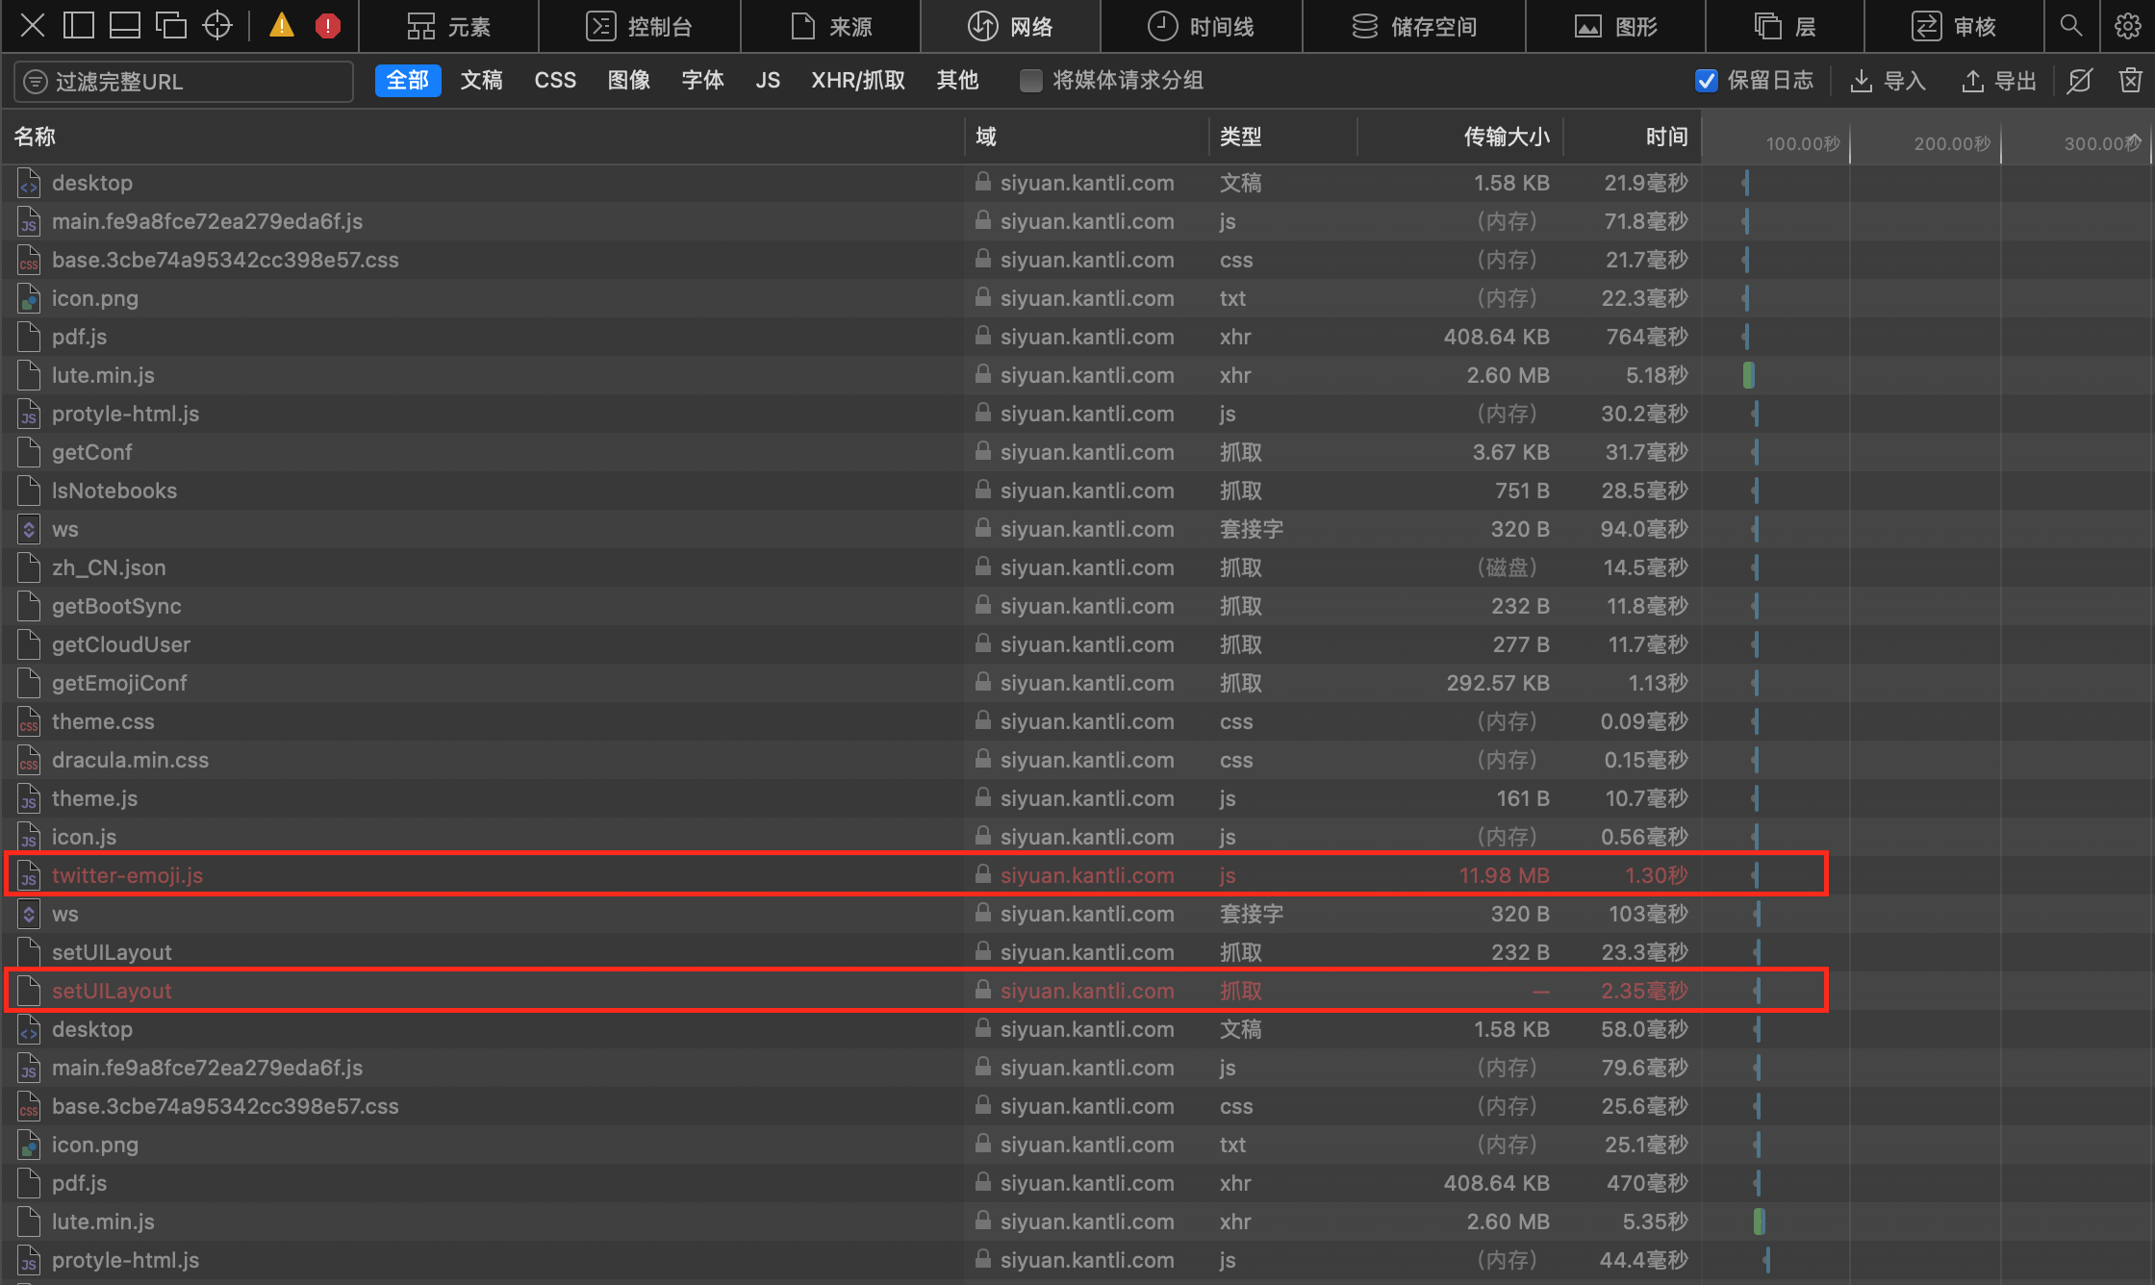Close the Web Inspector panel

pyautogui.click(x=33, y=26)
